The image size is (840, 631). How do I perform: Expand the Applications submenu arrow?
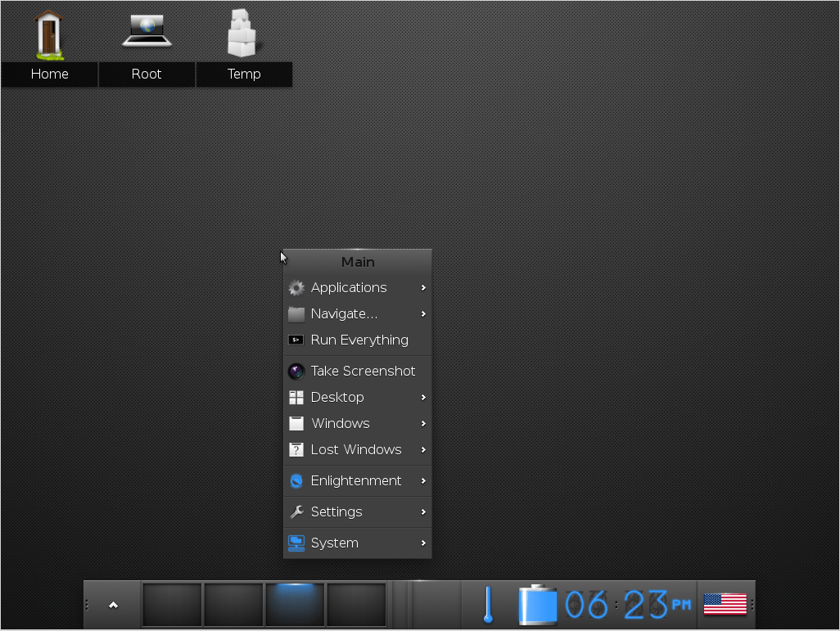tap(423, 287)
